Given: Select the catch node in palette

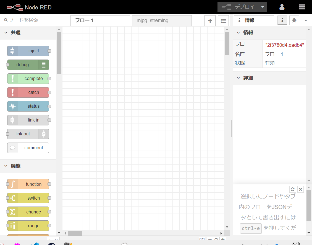Looking at the screenshot, I should click(28, 92).
